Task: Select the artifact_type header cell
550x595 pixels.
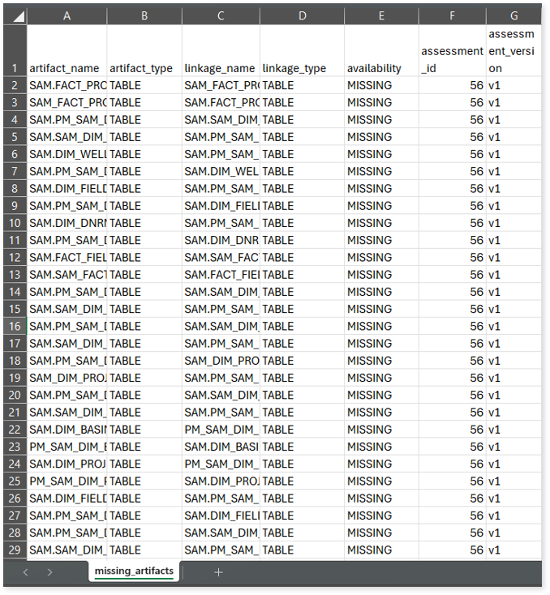Action: pos(144,68)
